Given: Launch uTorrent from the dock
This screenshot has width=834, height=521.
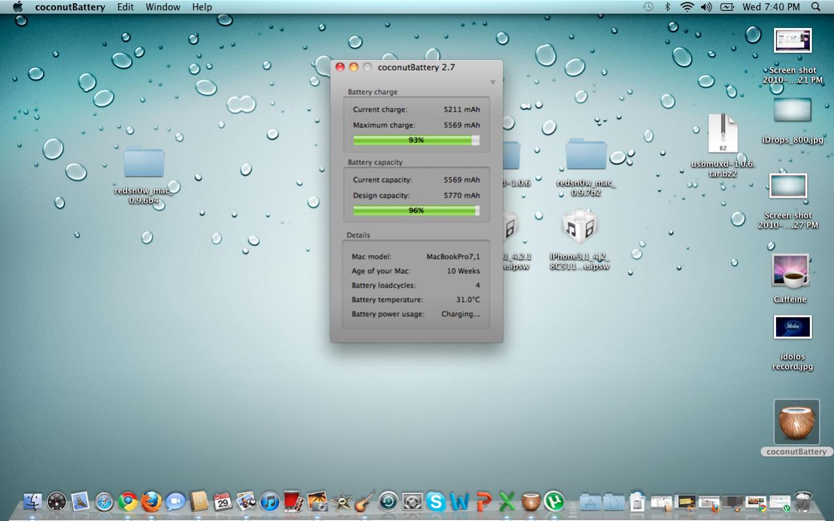Looking at the screenshot, I should [554, 501].
